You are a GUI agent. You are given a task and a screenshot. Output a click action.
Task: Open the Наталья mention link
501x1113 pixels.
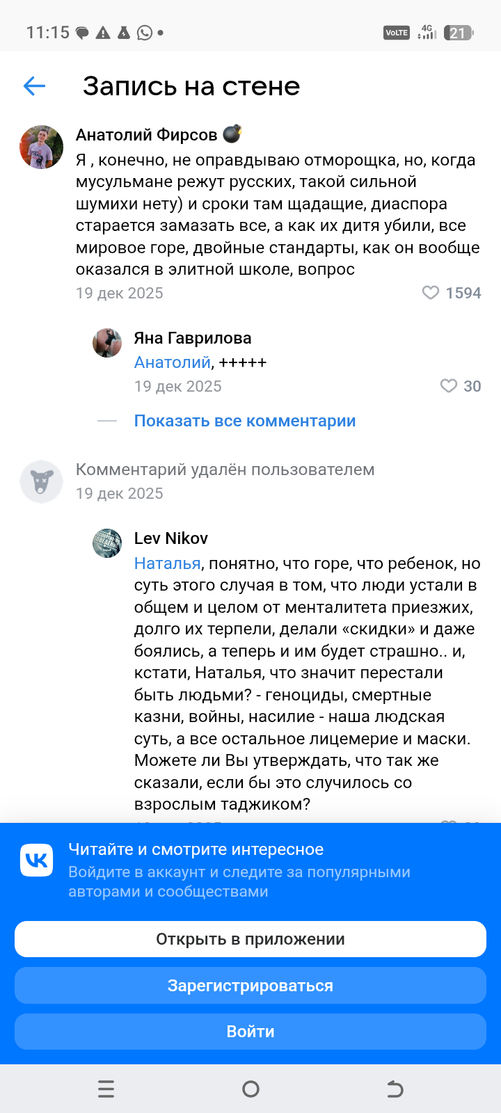(167, 563)
